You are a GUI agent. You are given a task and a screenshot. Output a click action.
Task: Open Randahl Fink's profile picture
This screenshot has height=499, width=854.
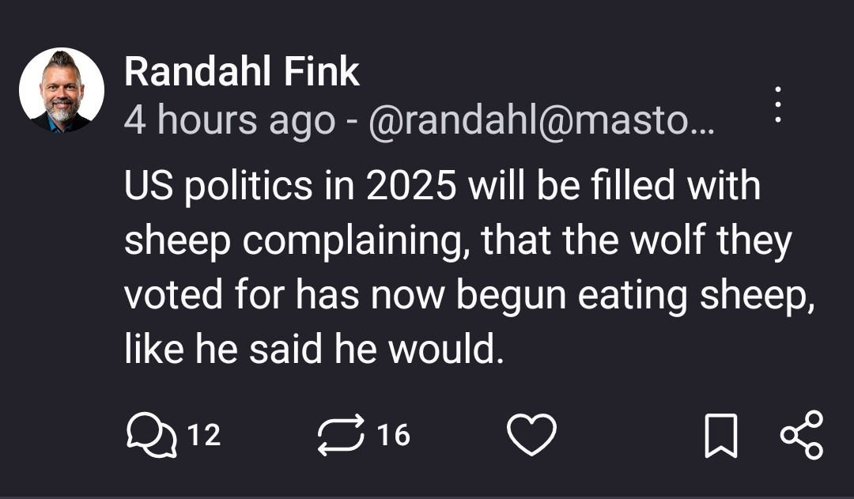point(62,91)
